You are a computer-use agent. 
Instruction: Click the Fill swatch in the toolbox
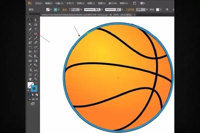30,85
